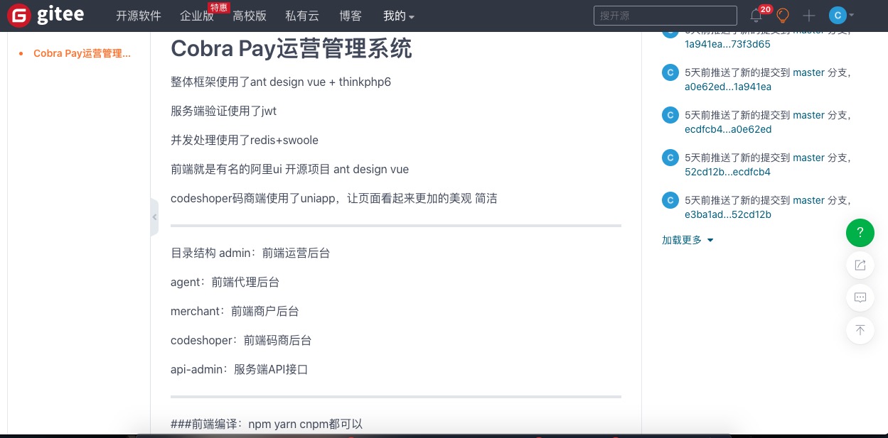The height and width of the screenshot is (438, 888).
Task: Click the green question mark help button
Action: [x=860, y=233]
